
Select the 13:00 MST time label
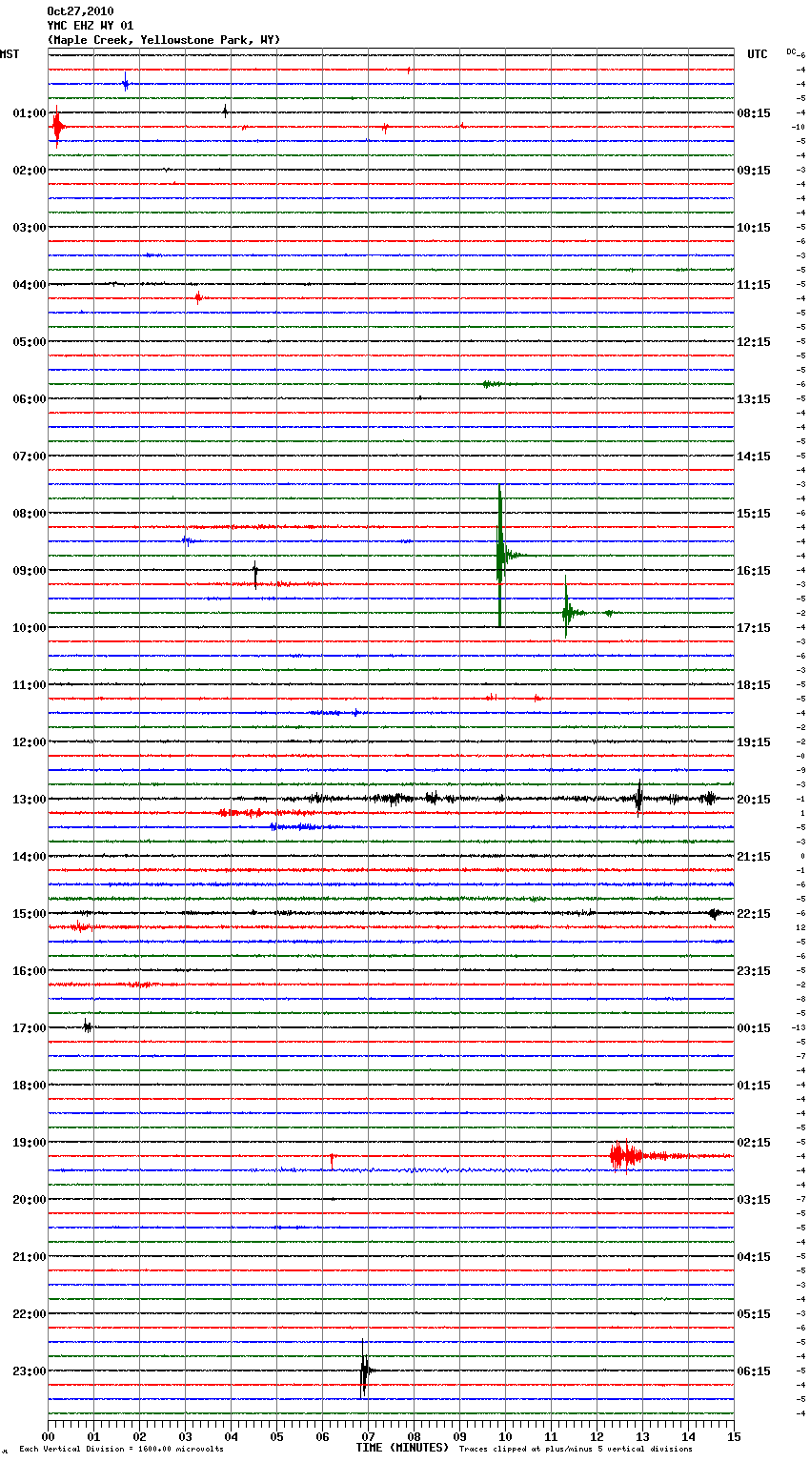coord(30,800)
